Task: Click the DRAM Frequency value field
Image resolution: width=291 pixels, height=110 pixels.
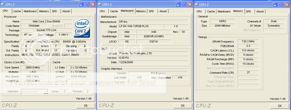Action: coord(248,41)
